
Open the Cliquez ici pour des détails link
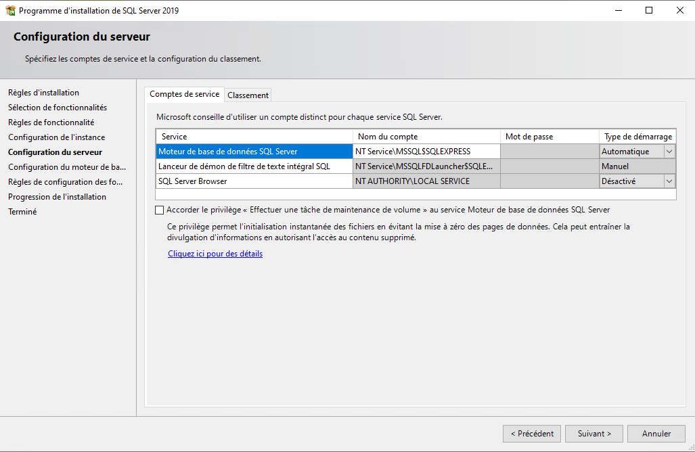tap(215, 254)
